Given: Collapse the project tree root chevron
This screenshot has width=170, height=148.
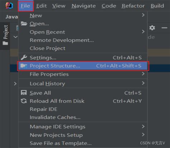Looking at the screenshot, I should [x=15, y=37].
